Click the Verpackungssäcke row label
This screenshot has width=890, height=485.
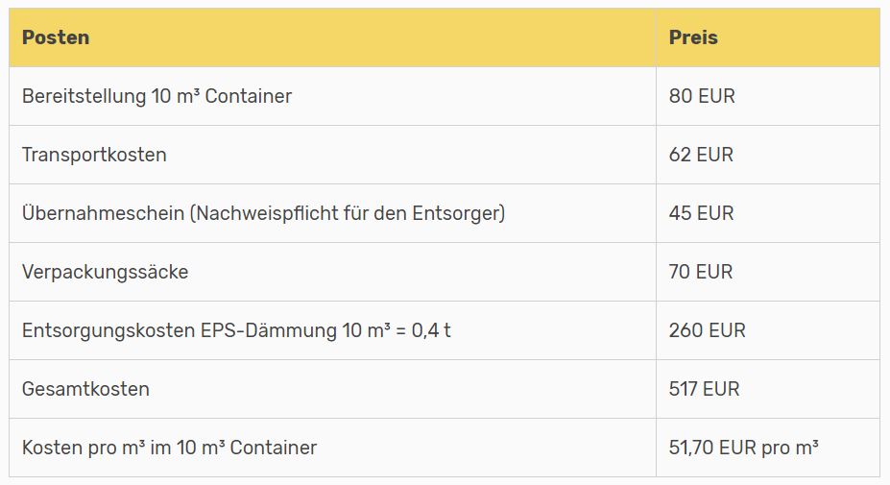pos(105,272)
